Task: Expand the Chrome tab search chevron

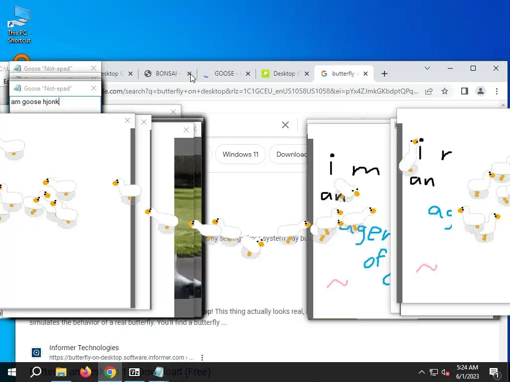Action: [x=427, y=68]
